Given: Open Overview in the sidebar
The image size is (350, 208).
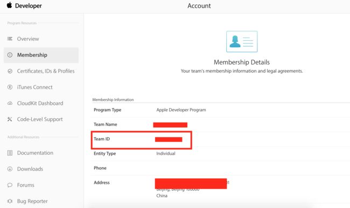Looking at the screenshot, I should click(28, 39).
